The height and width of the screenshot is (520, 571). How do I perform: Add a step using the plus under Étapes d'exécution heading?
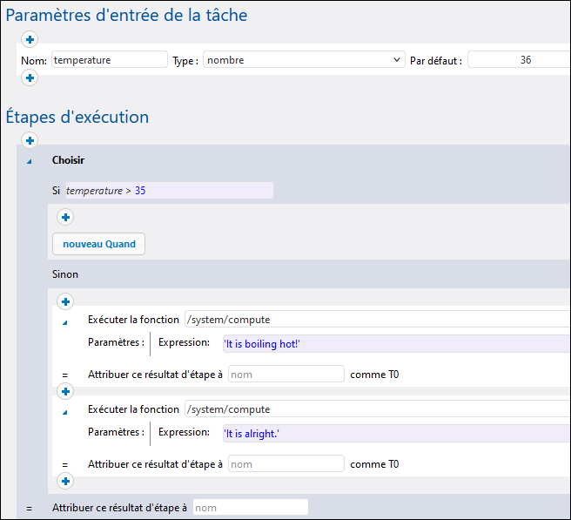30,140
